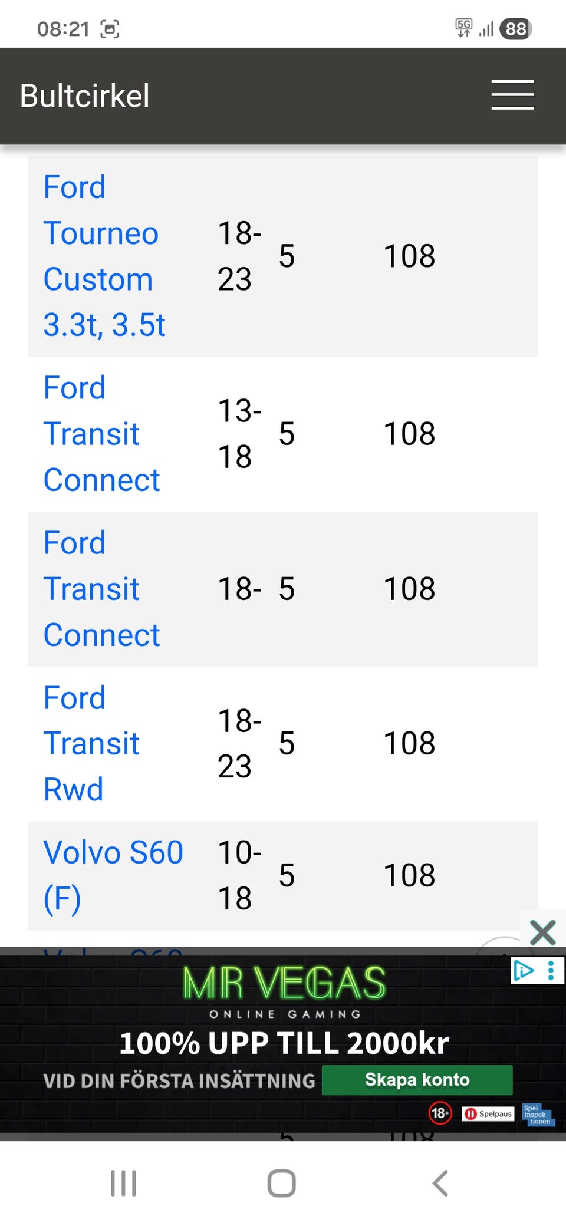The height and width of the screenshot is (1226, 566).
Task: Open the recent apps overview
Action: coord(124,1183)
